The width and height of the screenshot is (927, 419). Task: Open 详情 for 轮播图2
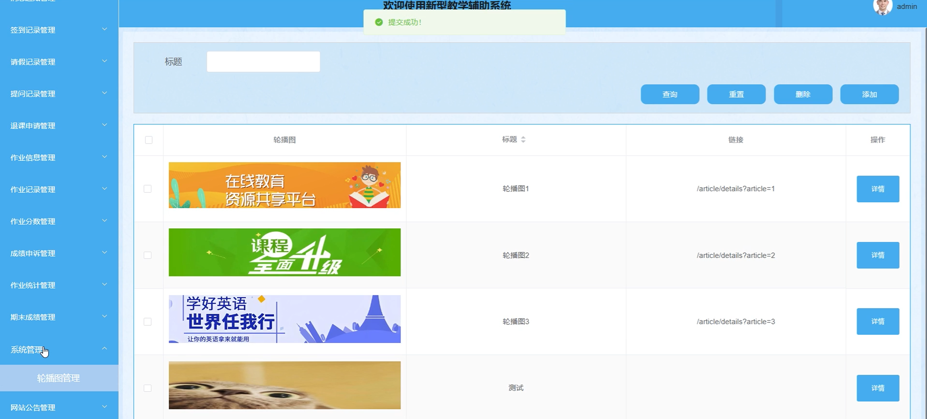[x=878, y=255]
